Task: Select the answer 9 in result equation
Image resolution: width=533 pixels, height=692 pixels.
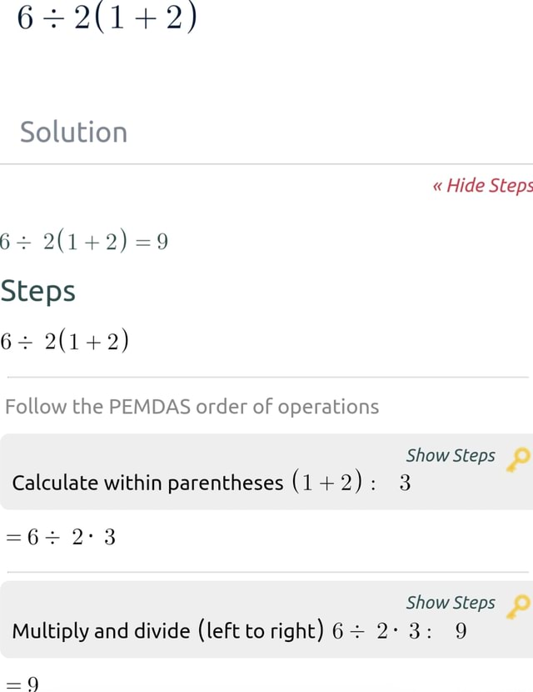Action: click(163, 241)
